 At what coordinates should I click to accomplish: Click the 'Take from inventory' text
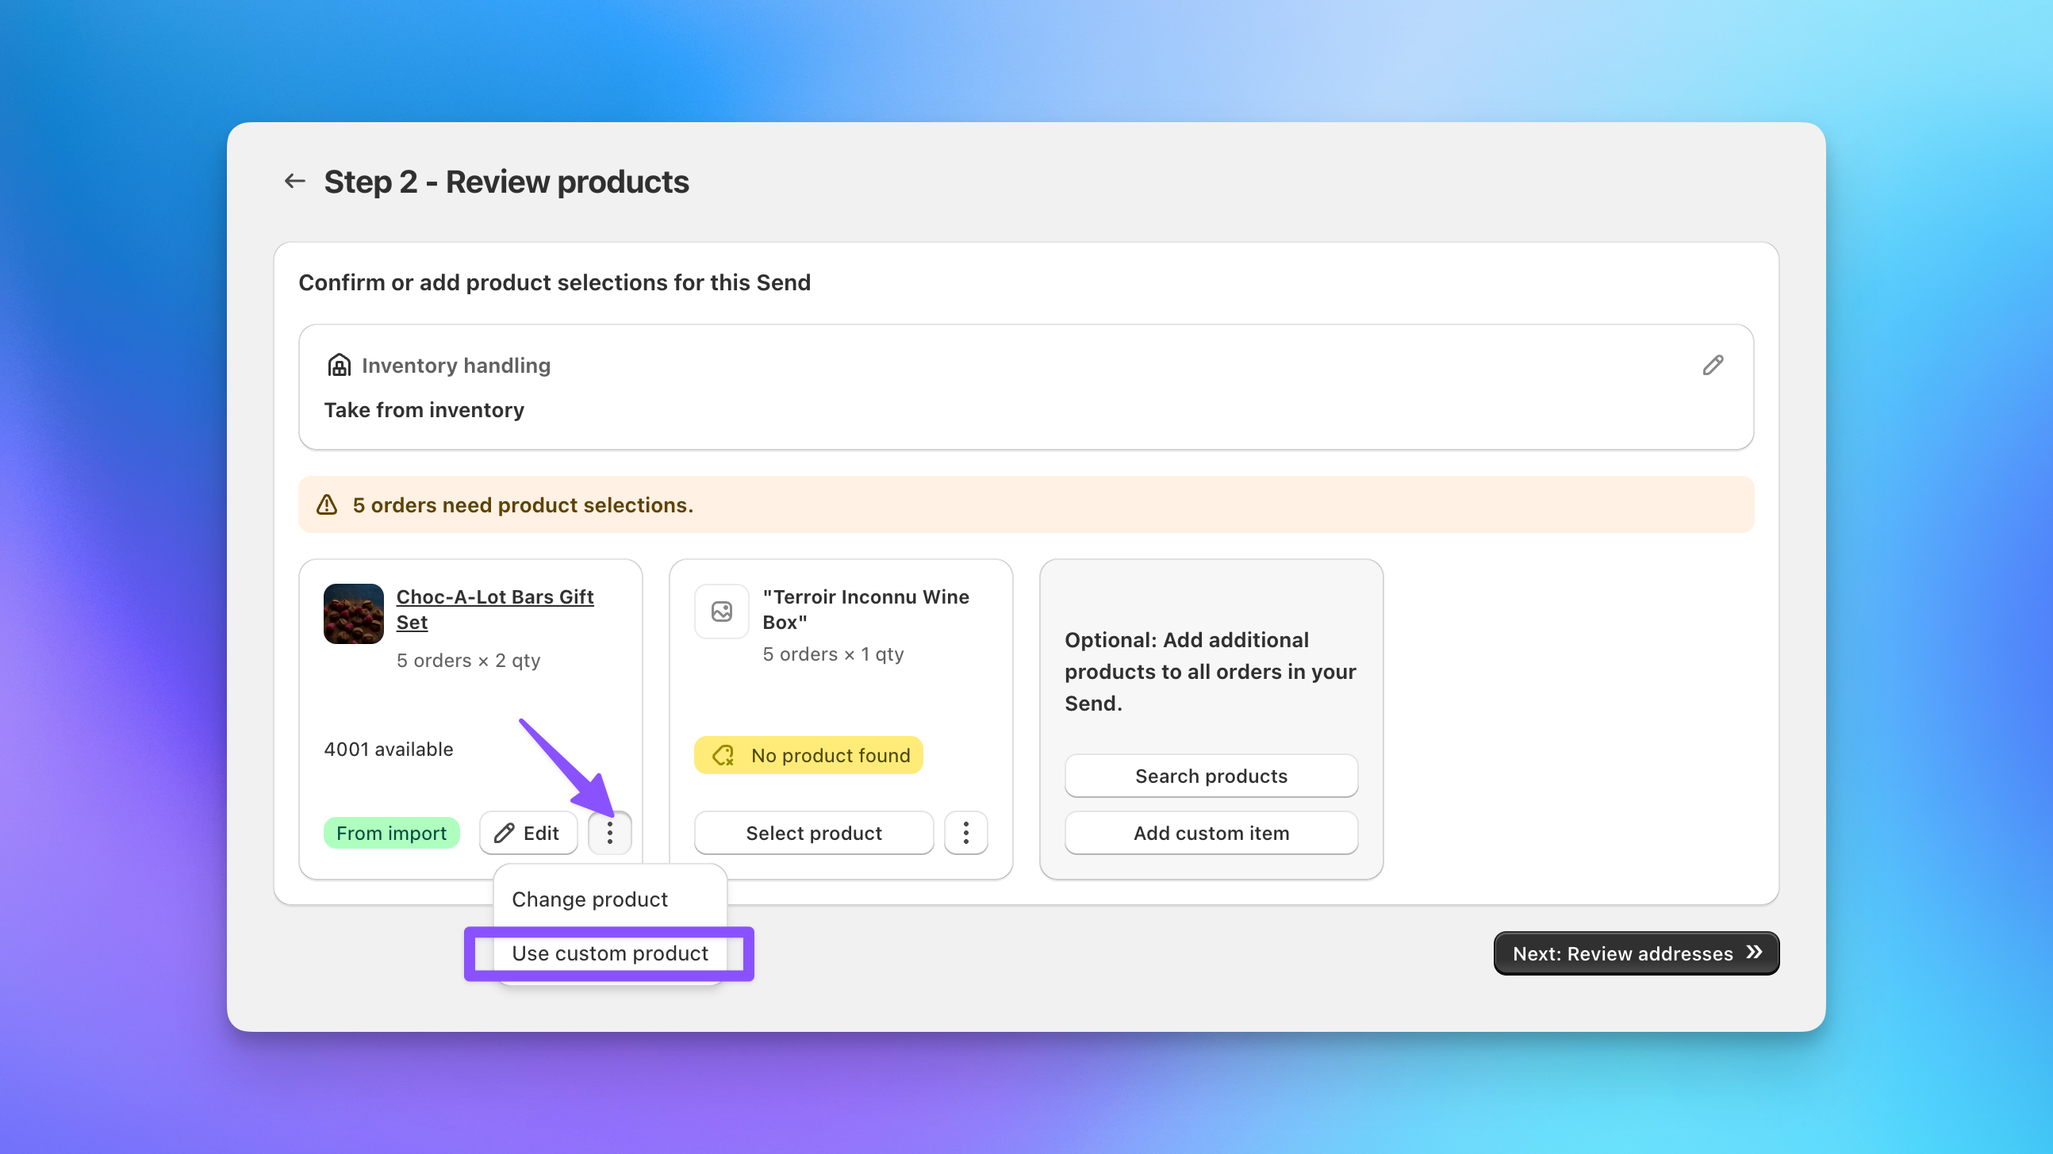[x=424, y=409]
